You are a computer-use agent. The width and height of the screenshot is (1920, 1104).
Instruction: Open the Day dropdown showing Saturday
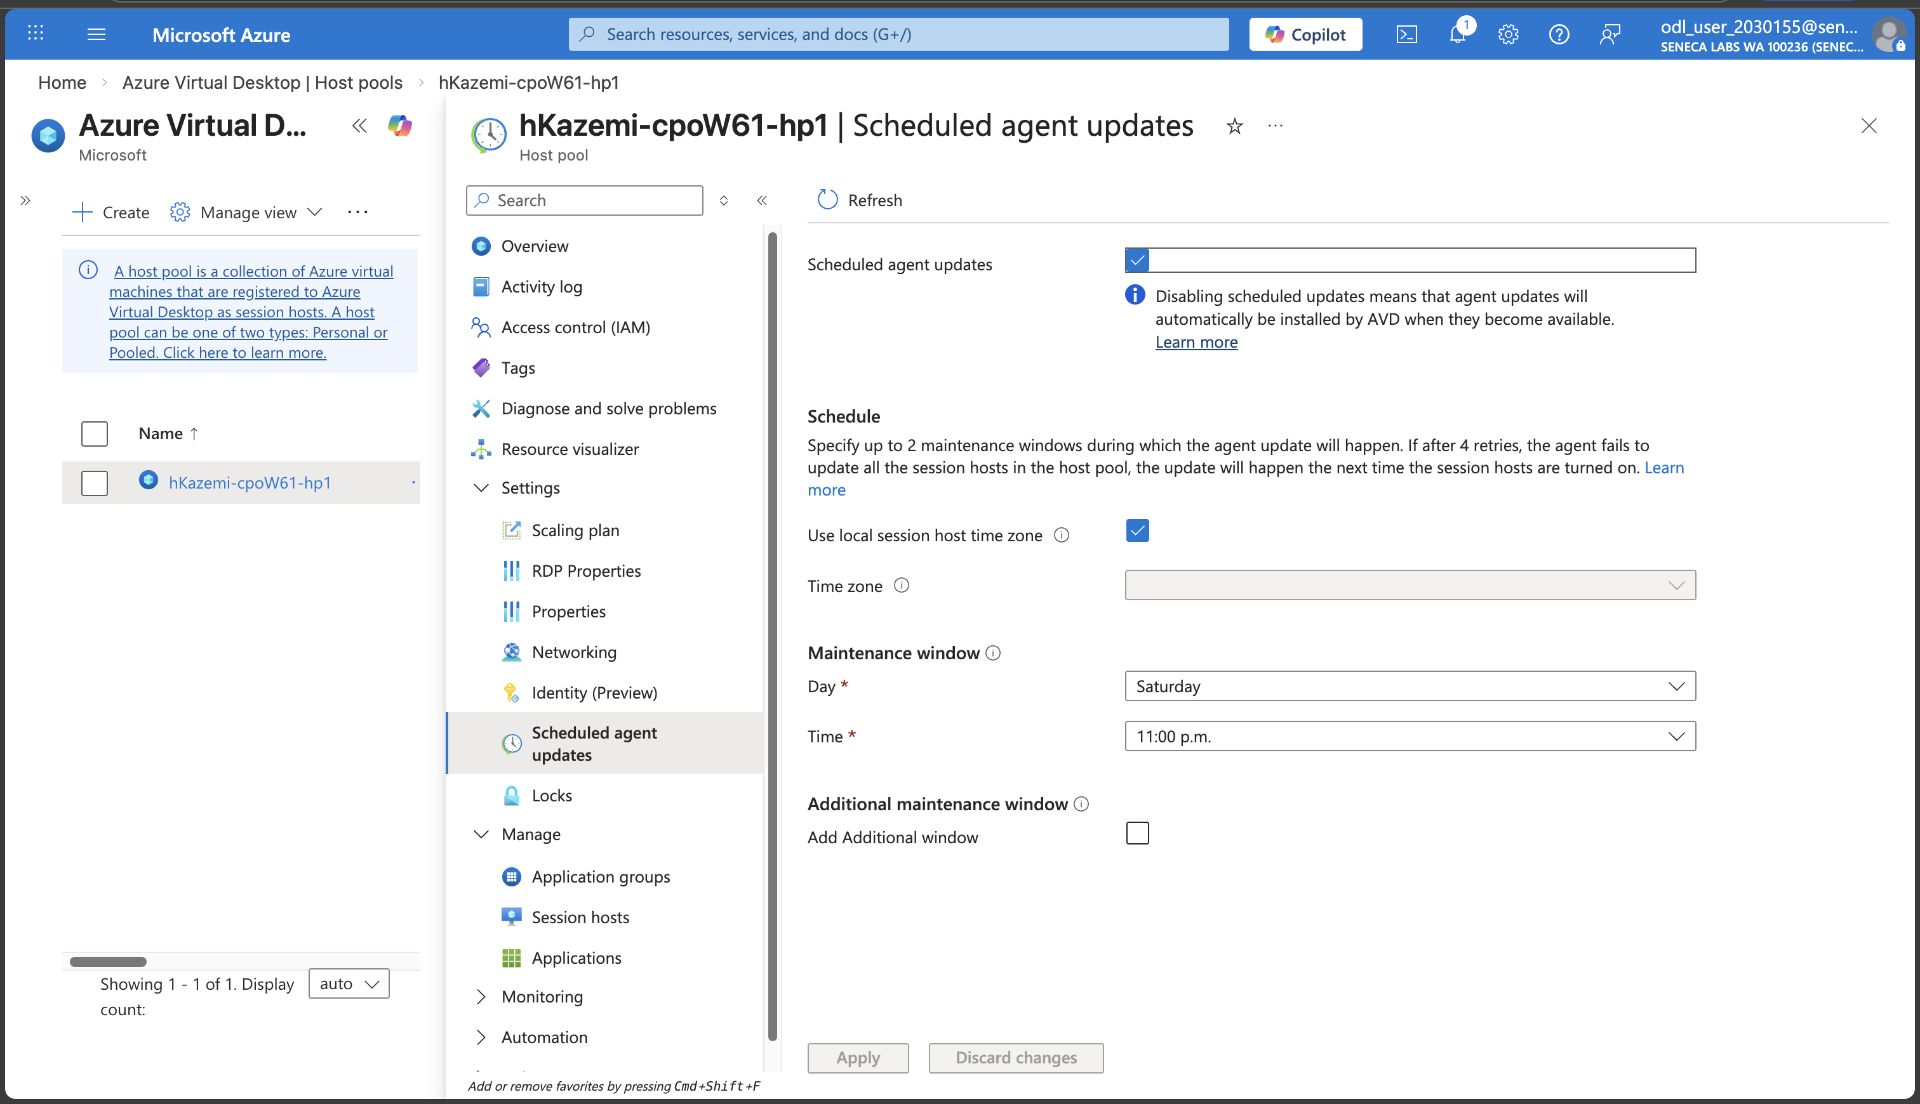tap(1410, 687)
